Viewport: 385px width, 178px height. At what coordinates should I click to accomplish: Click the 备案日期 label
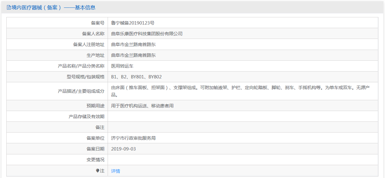(95, 149)
